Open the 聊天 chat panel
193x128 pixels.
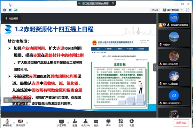[x=96, y=123]
